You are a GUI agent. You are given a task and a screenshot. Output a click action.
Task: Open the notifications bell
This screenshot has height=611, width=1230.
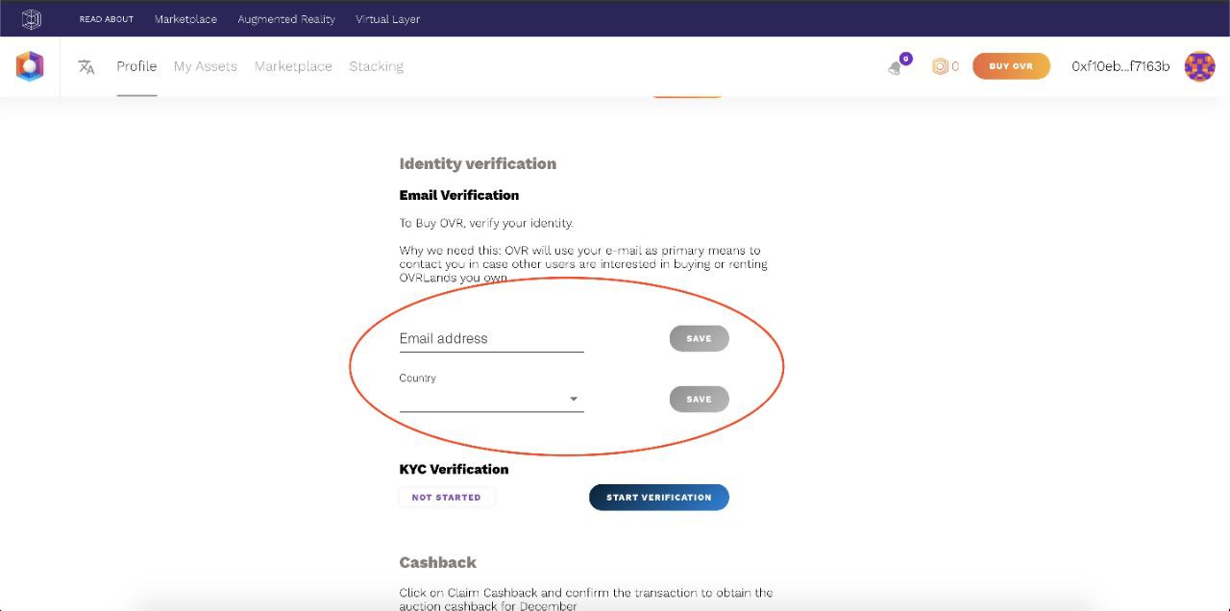[x=896, y=67]
